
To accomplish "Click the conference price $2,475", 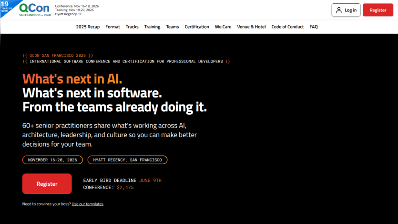I will pos(125,187).
